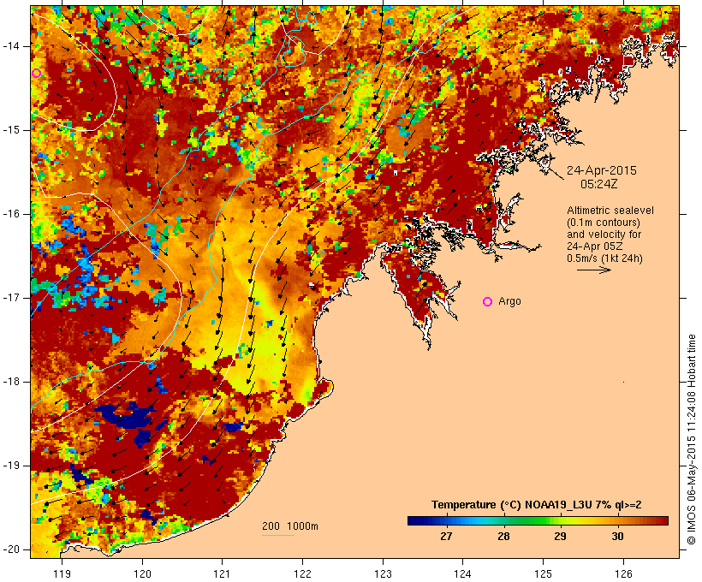Click the 'and velocity for' caption line

pyautogui.click(x=604, y=235)
